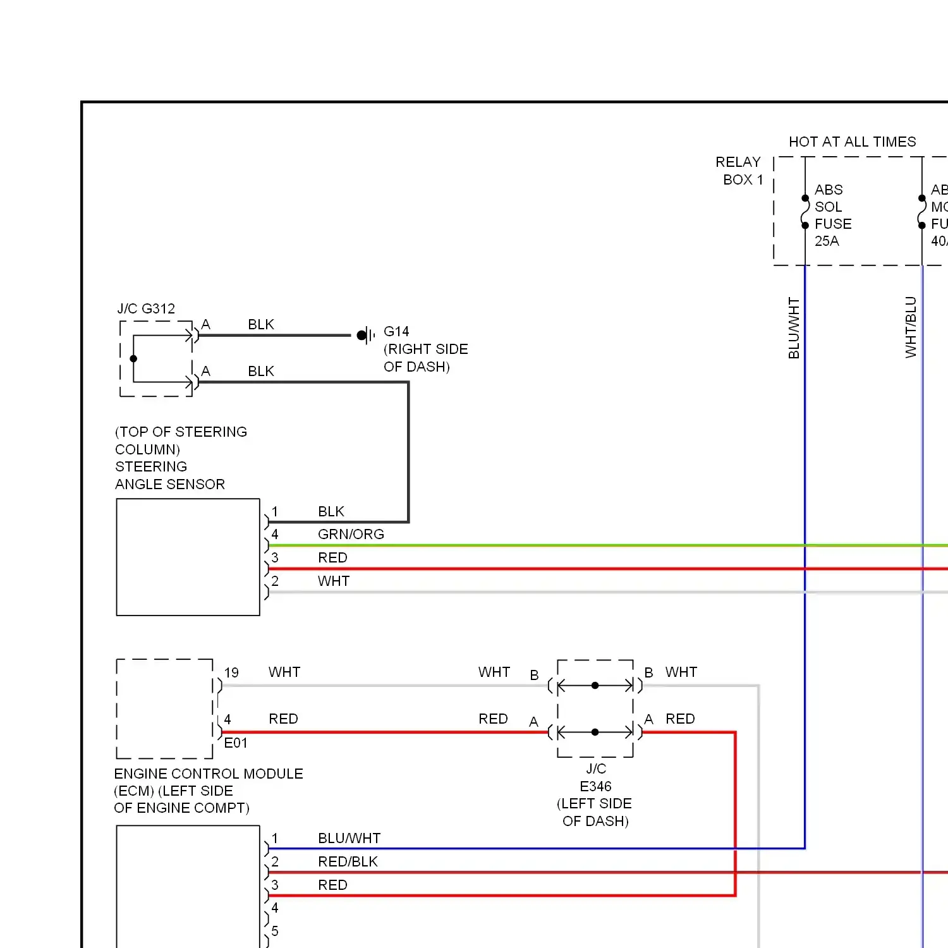Click RED label at bottom connector pin 3
The height and width of the screenshot is (948, 948).
[x=332, y=885]
